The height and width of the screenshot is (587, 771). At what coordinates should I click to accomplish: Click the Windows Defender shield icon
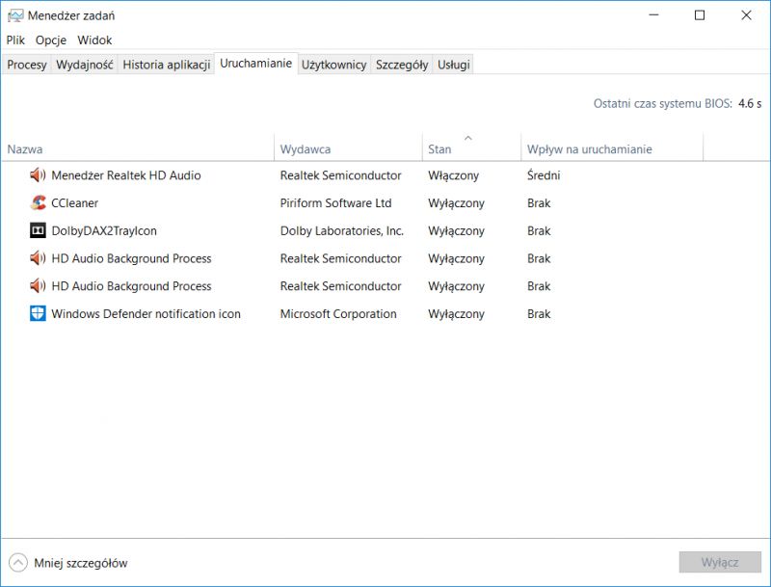click(38, 313)
